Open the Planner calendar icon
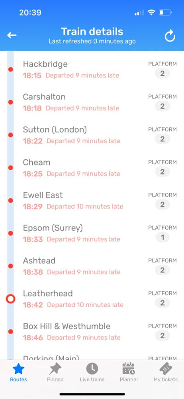Screen dimensions: 184x399 (129, 373)
